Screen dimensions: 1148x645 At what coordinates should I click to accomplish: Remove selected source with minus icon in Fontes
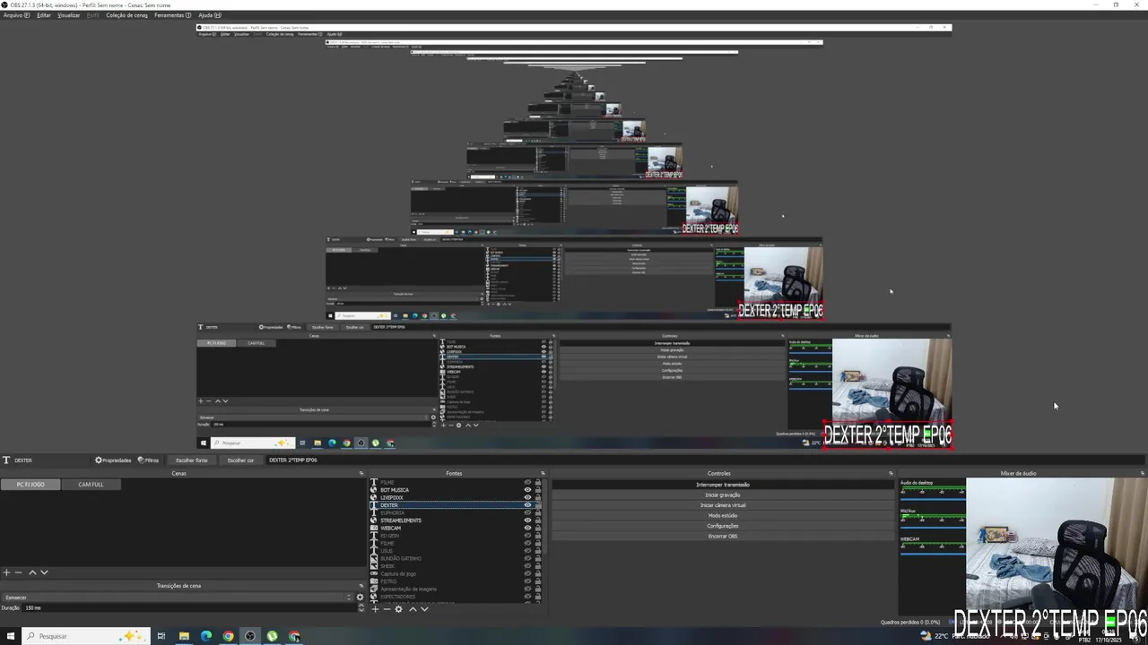(387, 609)
